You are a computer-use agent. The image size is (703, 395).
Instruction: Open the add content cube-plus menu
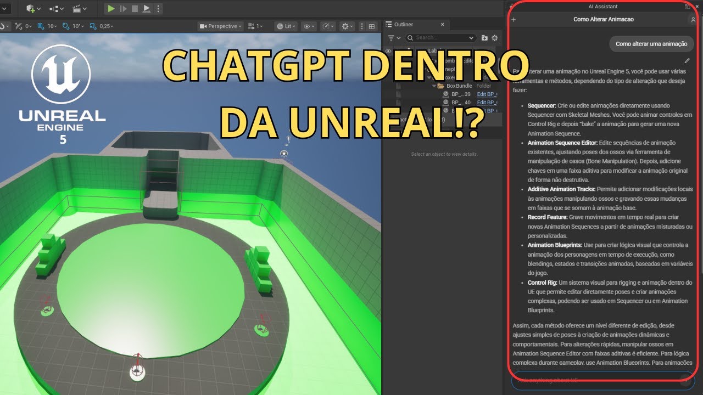(x=32, y=8)
